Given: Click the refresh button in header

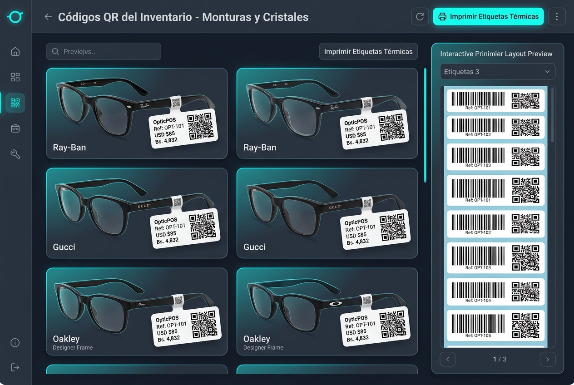Looking at the screenshot, I should tap(420, 16).
